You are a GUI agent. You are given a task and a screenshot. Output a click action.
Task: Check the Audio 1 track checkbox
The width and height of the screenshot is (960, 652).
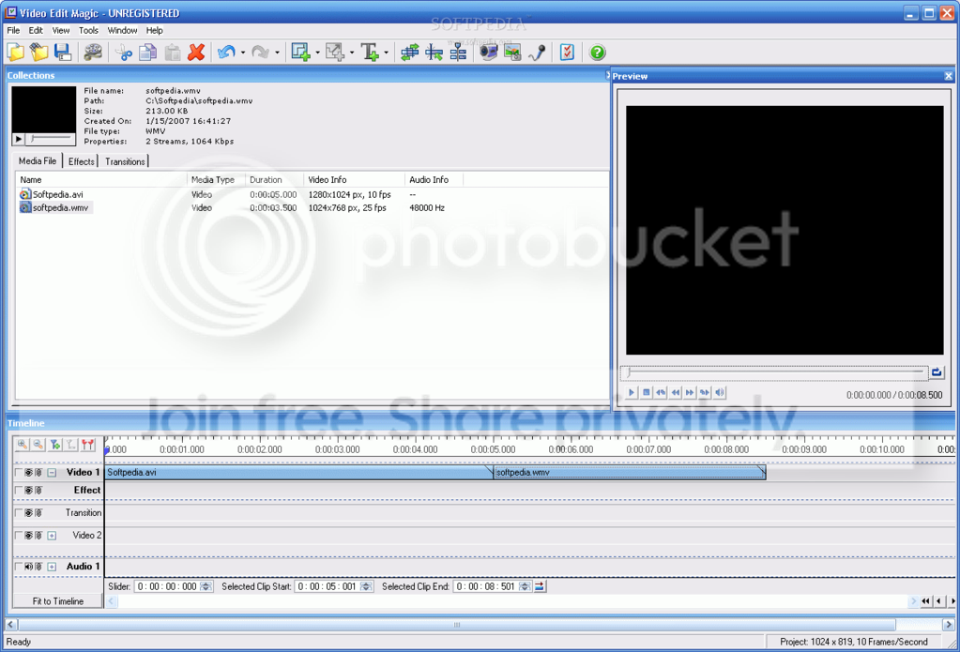19,567
